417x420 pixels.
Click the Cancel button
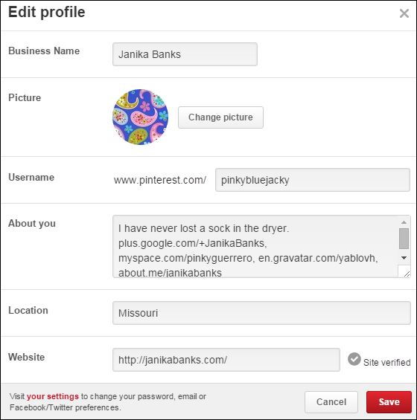(x=331, y=401)
